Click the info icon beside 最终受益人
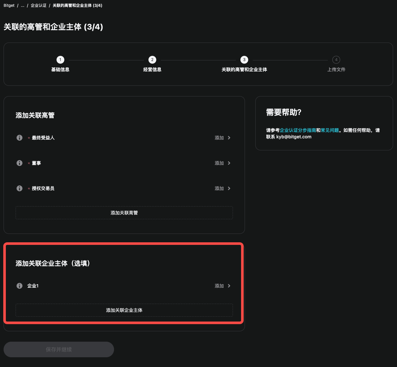Screen dimensions: 397x367 coord(19,138)
